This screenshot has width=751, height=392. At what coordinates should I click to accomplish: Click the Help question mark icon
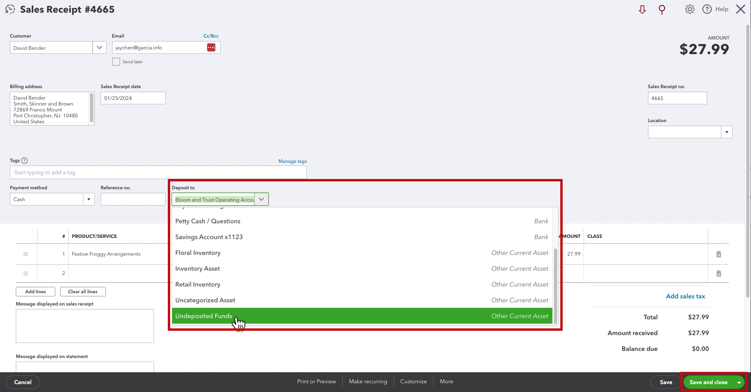(x=707, y=9)
